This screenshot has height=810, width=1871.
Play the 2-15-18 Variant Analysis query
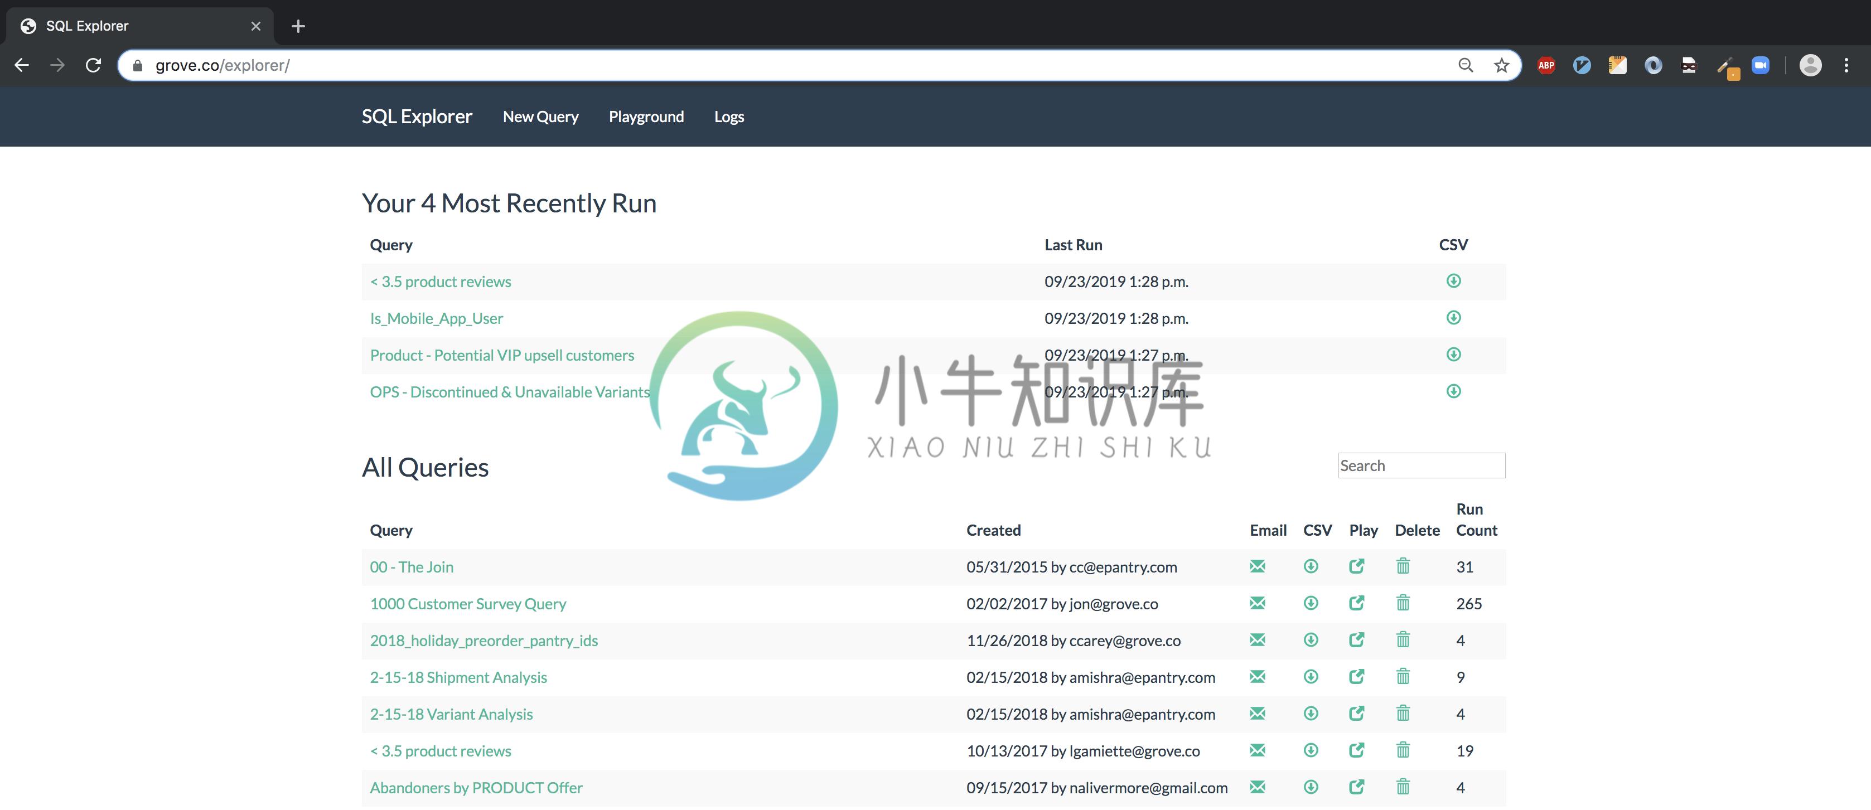point(1357,714)
